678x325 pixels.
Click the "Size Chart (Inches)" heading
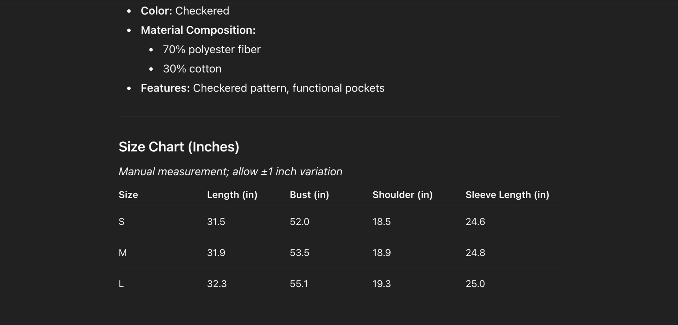[179, 147]
